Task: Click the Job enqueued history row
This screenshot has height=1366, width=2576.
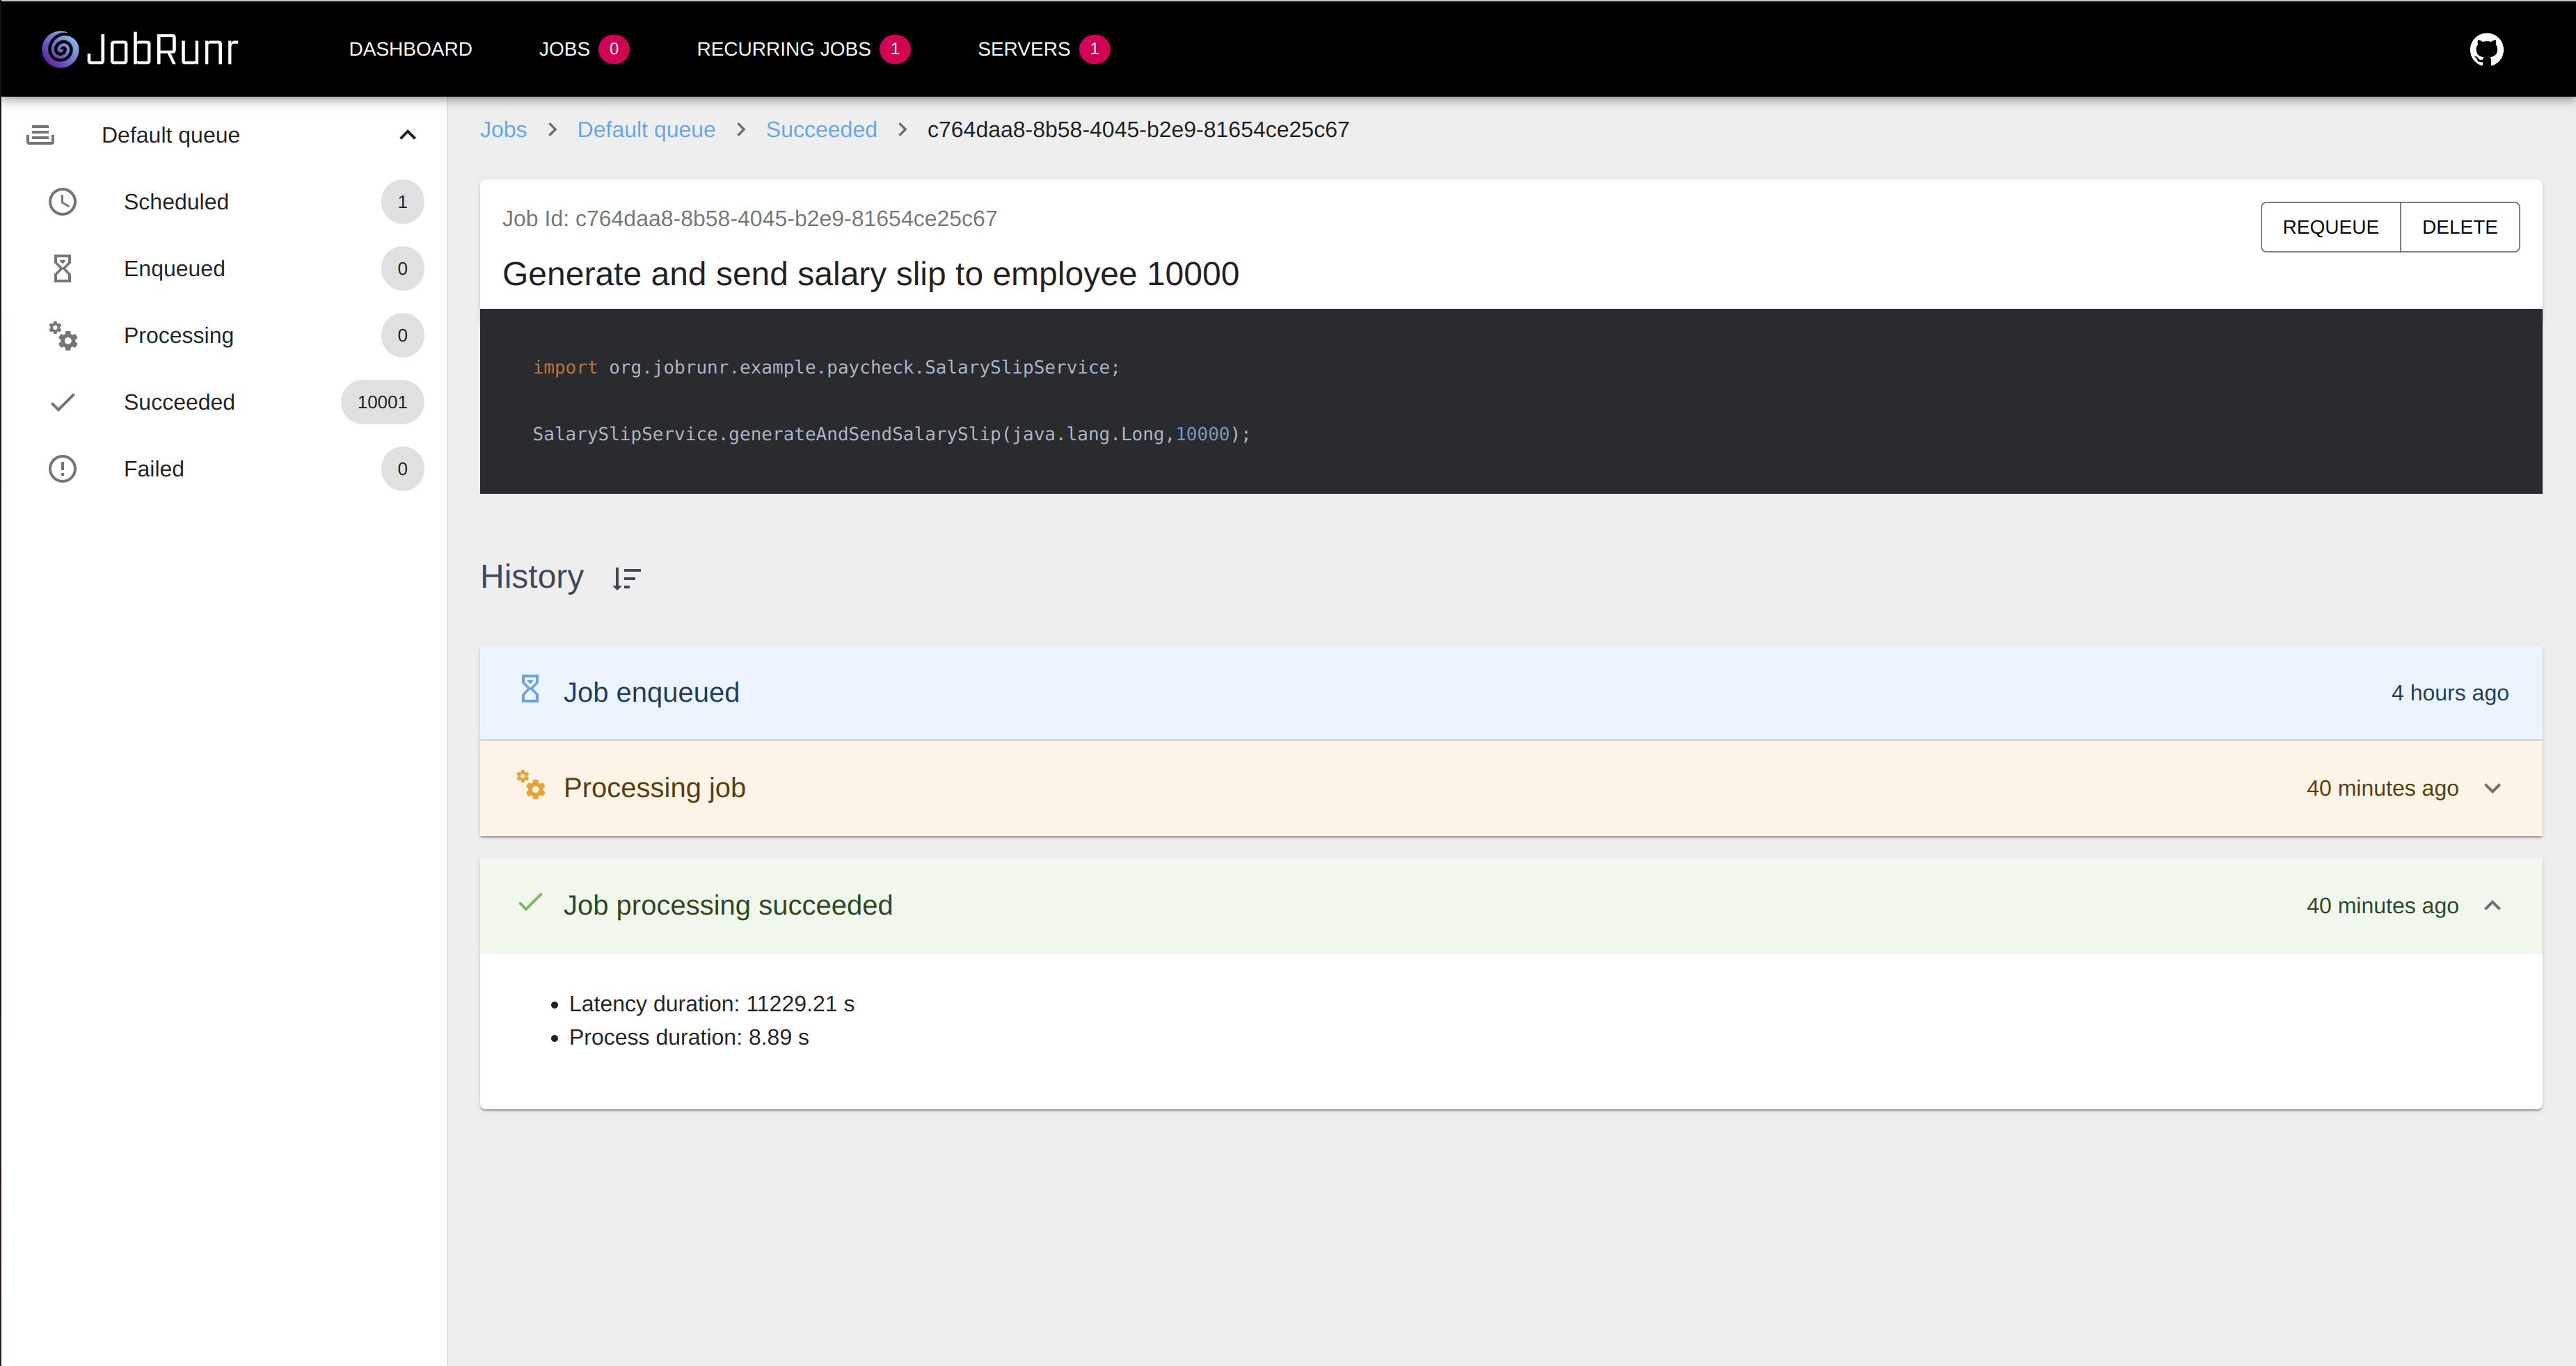Action: (1510, 693)
